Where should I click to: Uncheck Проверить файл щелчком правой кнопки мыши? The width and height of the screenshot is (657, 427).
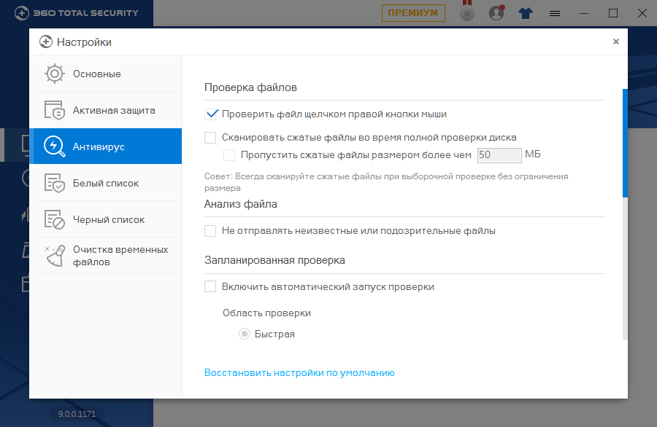[x=211, y=114]
